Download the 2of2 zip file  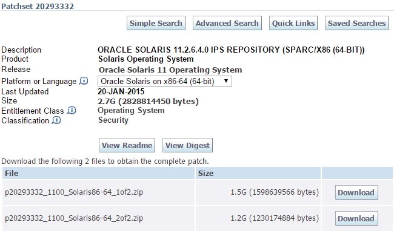point(356,218)
